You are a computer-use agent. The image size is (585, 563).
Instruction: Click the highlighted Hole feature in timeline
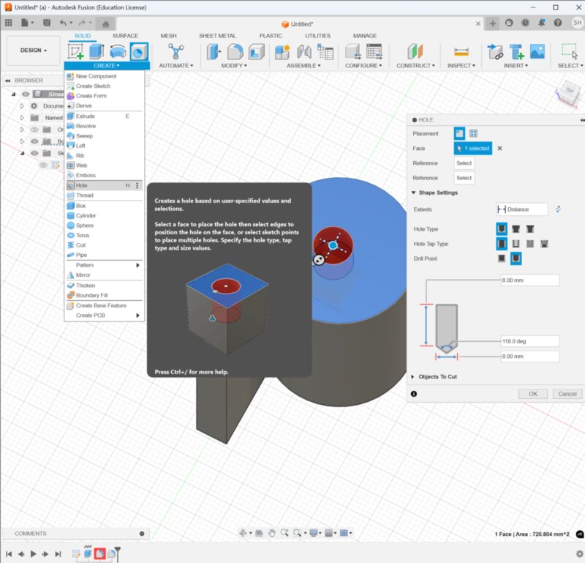(x=99, y=553)
